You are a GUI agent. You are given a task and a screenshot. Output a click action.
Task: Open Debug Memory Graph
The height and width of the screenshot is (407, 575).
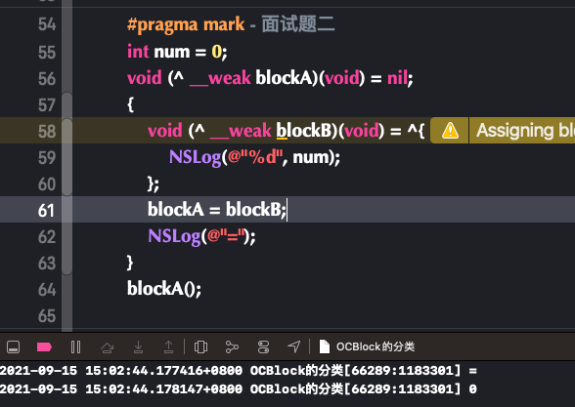[x=232, y=346]
